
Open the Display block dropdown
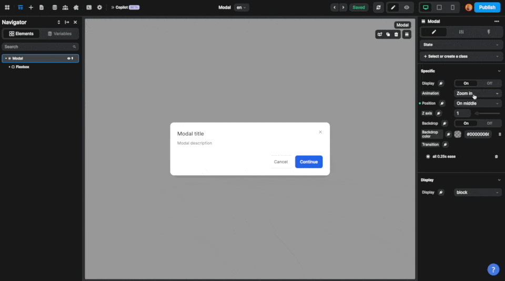[x=478, y=193]
